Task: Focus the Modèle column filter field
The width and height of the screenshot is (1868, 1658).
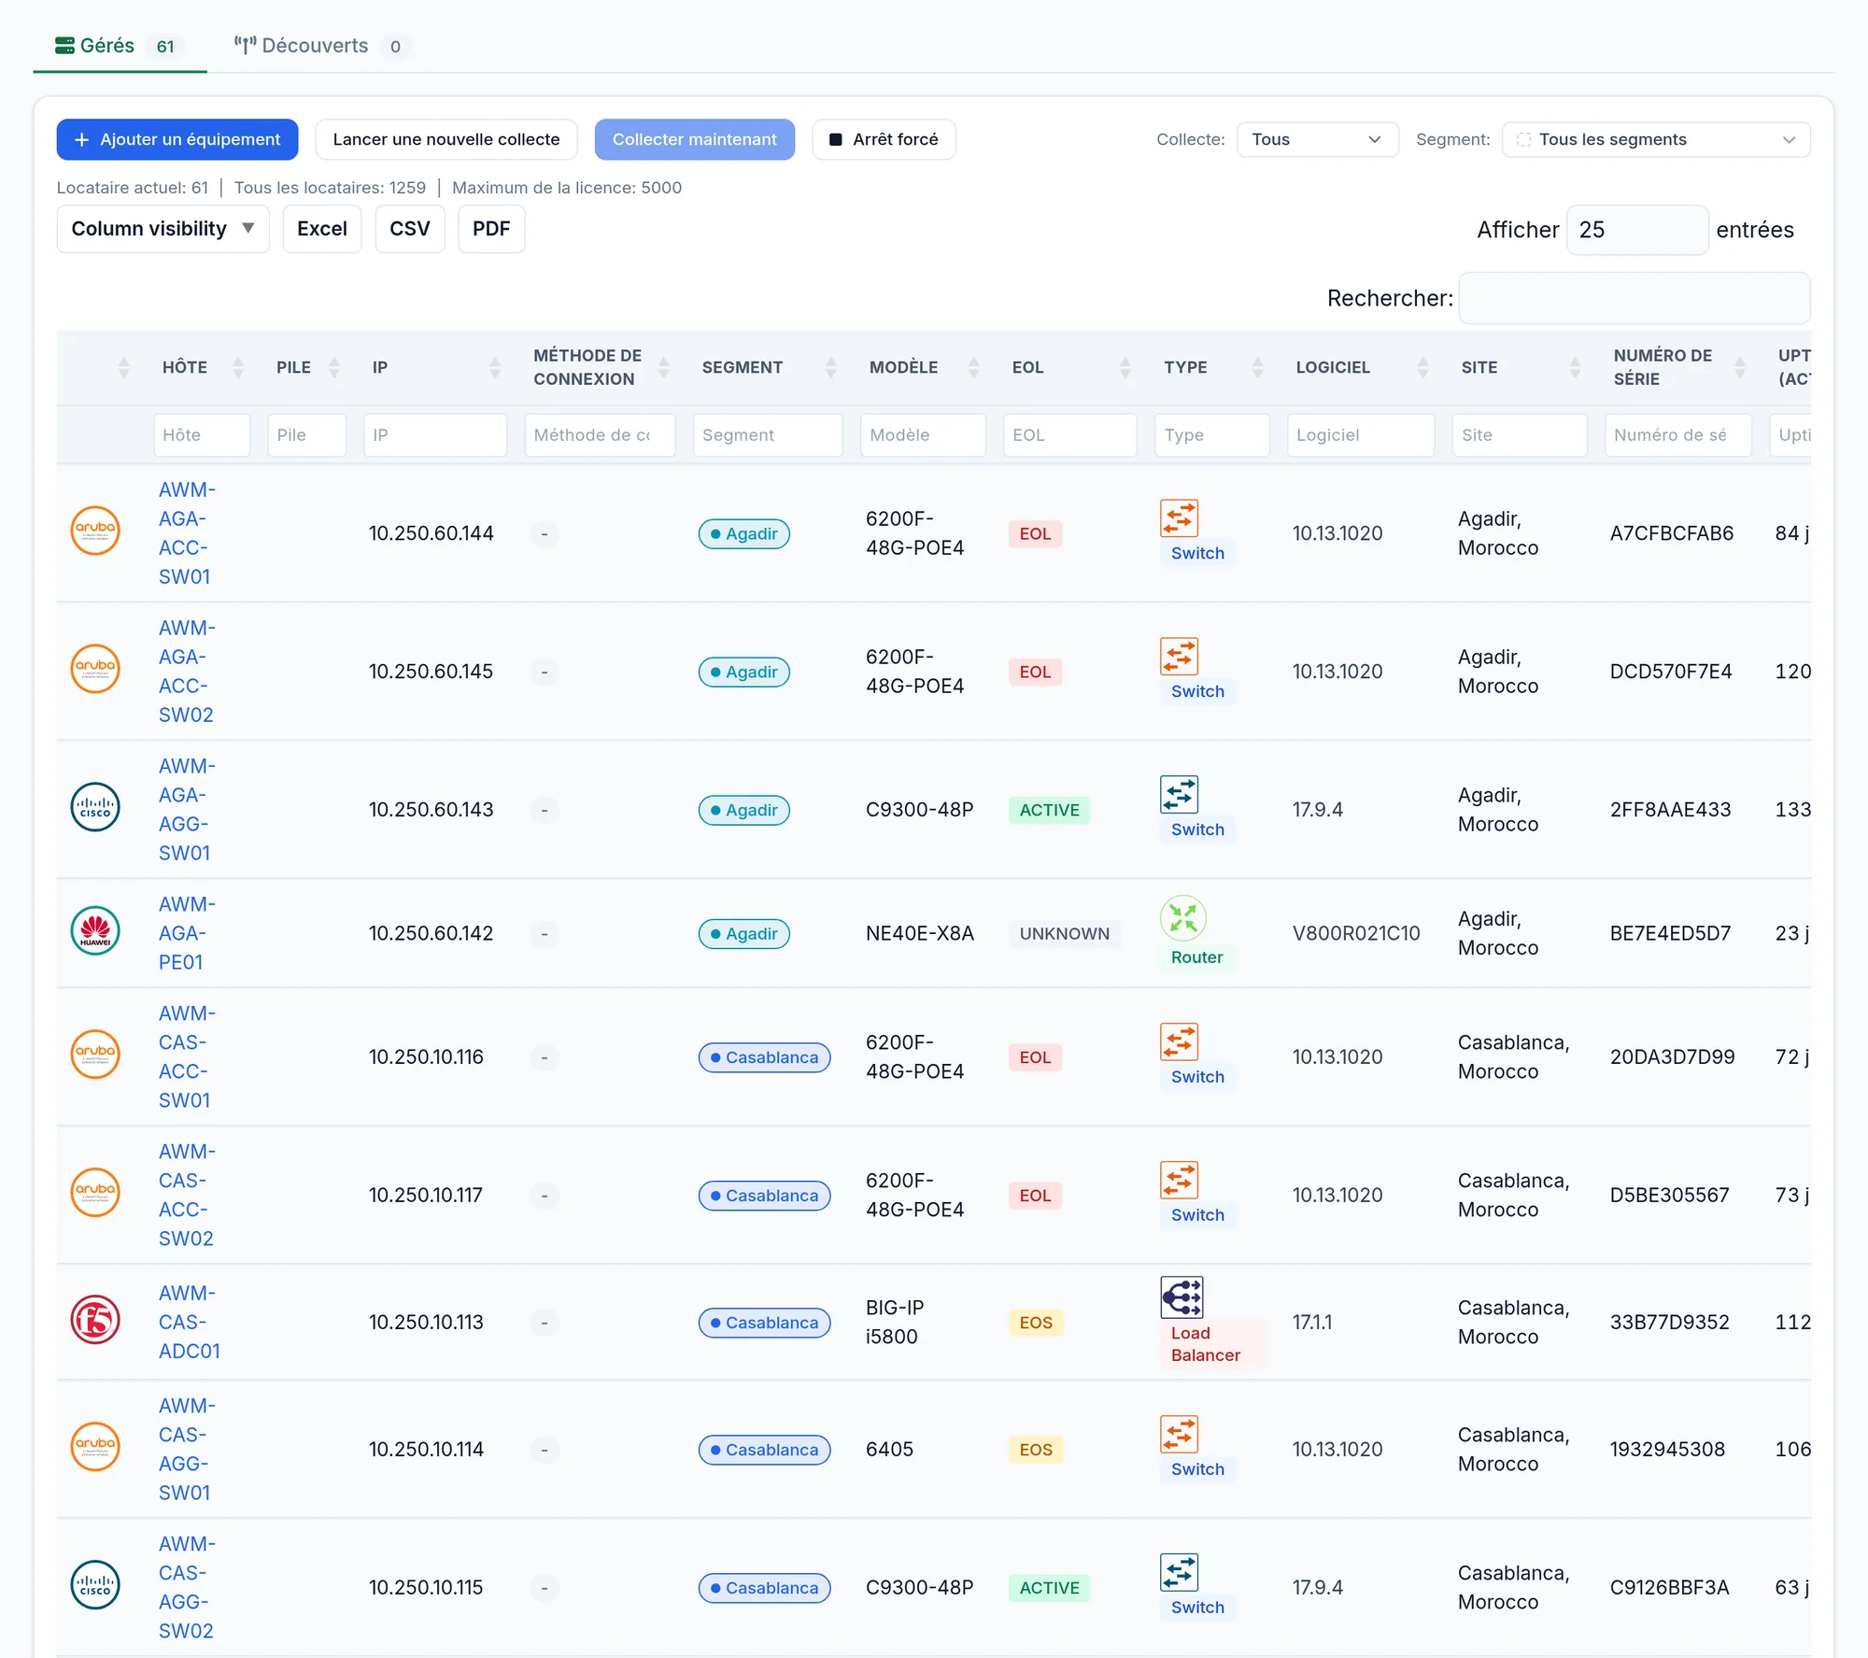Action: (923, 435)
